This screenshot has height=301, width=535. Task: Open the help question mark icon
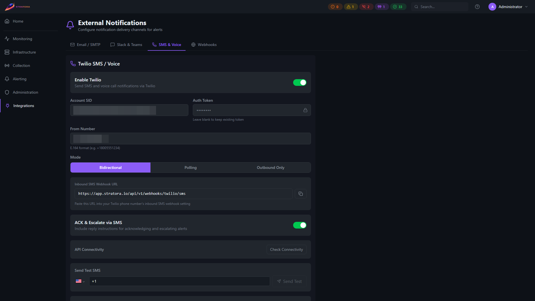point(477,7)
